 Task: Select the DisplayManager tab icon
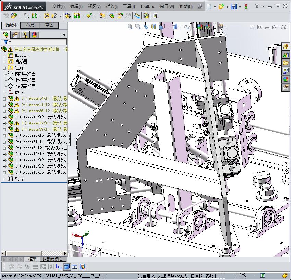pyautogui.click(x=34, y=35)
